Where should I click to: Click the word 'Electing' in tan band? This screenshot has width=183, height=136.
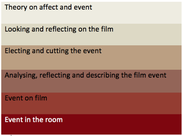point(18,51)
